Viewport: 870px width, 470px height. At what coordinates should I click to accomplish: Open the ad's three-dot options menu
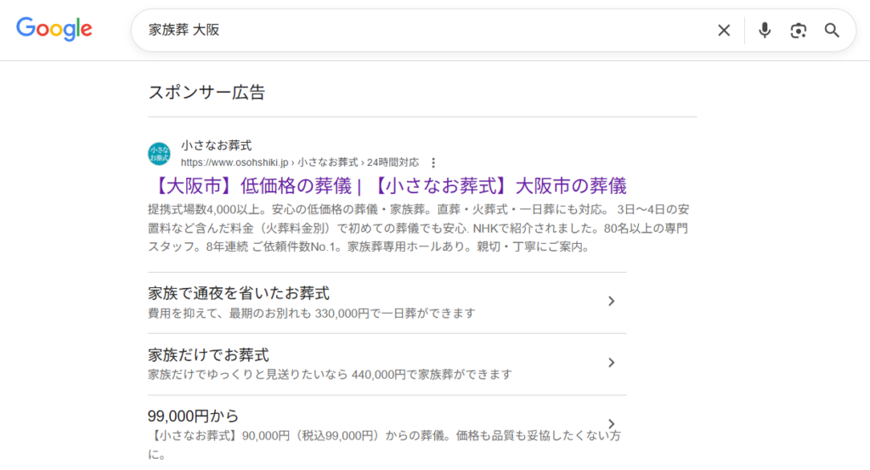tap(433, 162)
